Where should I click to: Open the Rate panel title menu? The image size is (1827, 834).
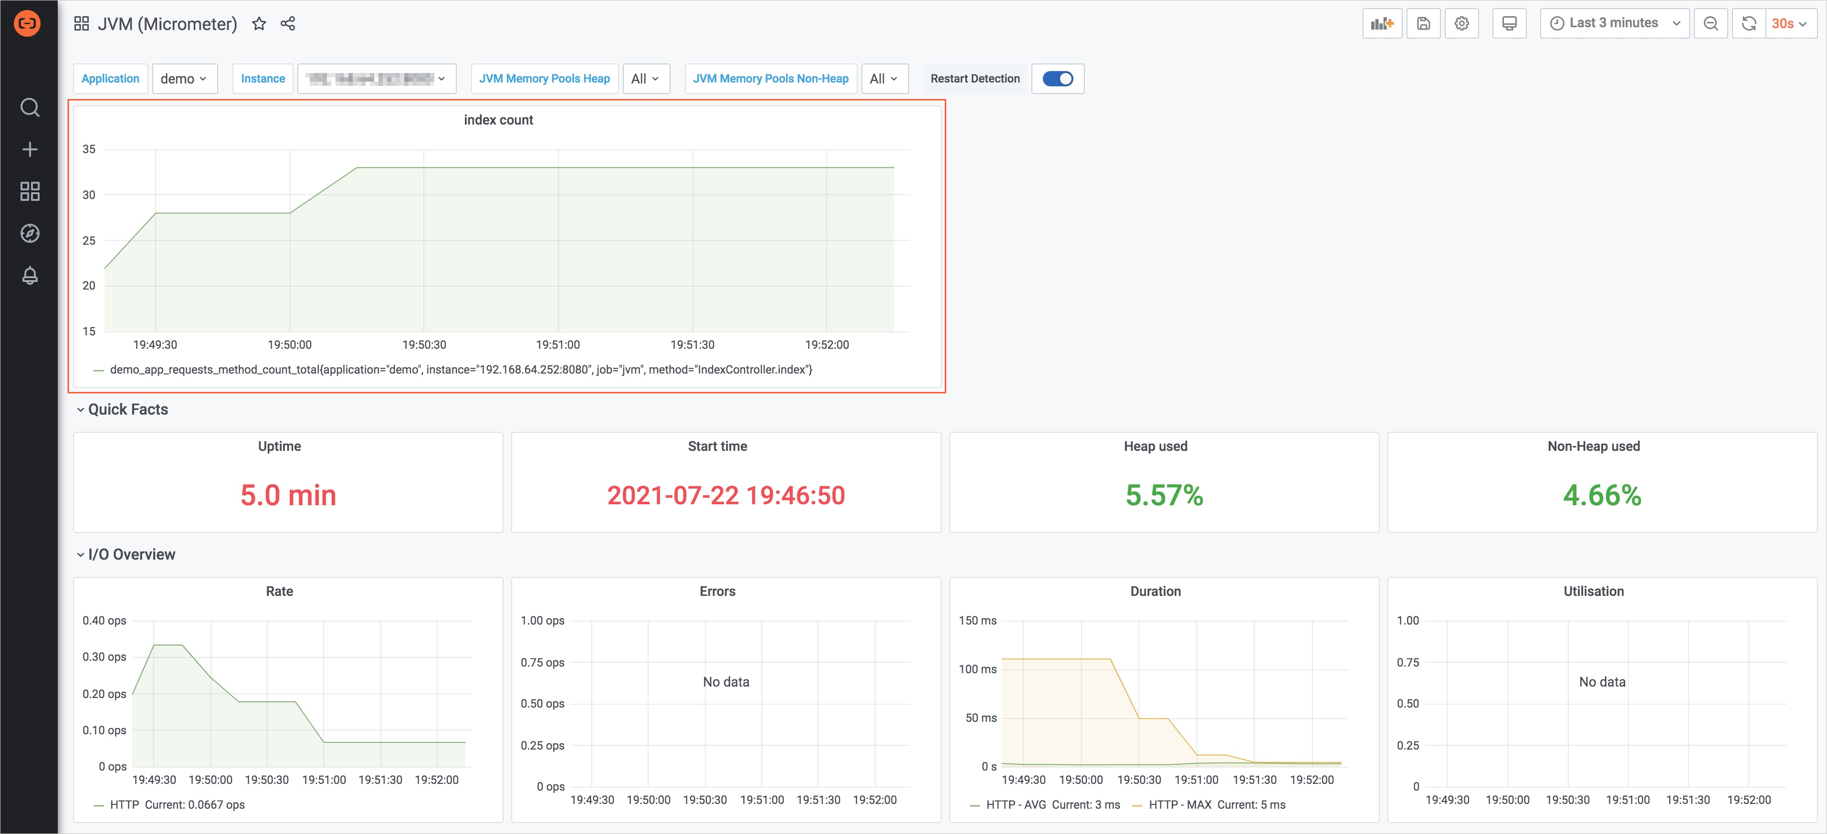pyautogui.click(x=279, y=591)
